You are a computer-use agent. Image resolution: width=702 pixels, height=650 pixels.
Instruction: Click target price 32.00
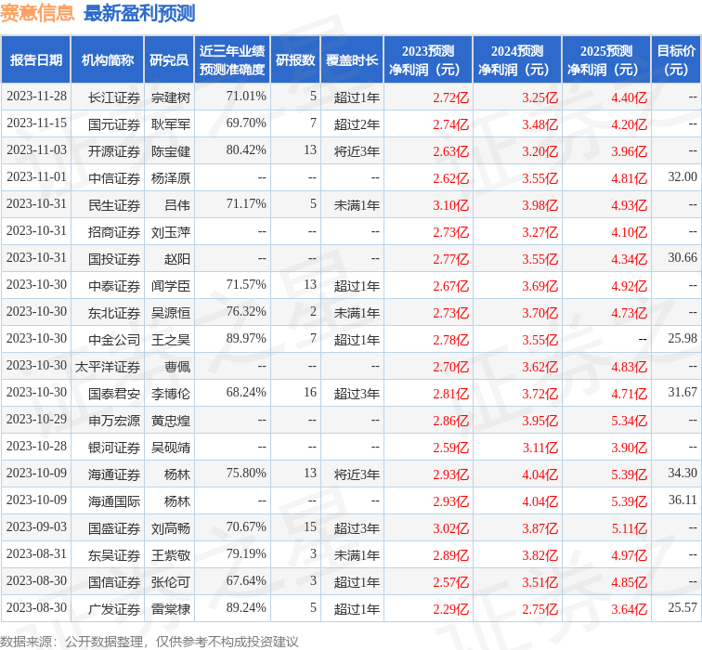tap(682, 176)
